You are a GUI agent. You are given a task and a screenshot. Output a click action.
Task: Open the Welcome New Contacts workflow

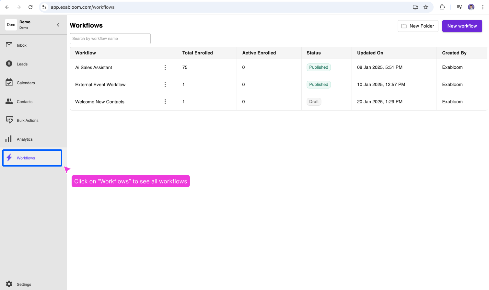tap(100, 102)
